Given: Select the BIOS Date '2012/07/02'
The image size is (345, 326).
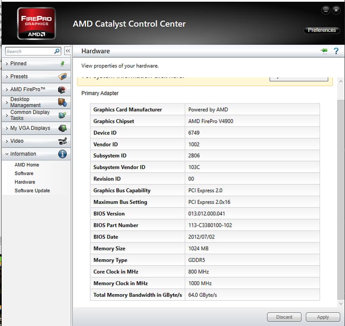Looking at the screenshot, I should click(x=201, y=237).
